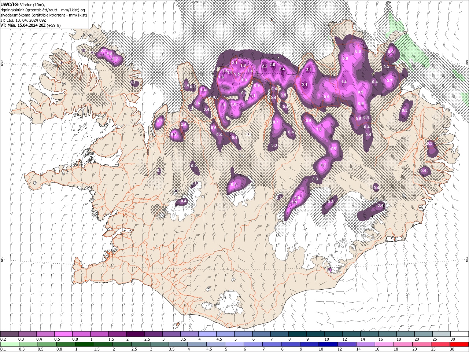The width and height of the screenshot is (469, 352).
Task: Pick the lavender upper swatch between 4 and 4.5
Action: tap(207, 334)
